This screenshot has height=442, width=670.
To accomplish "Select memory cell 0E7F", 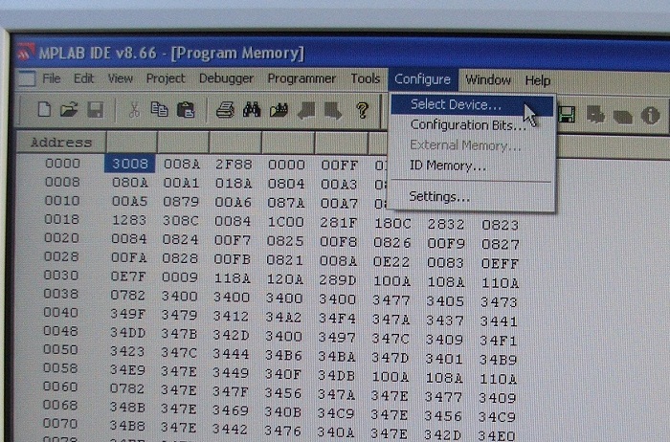I will 128,276.
